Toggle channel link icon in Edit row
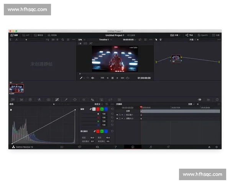230x184 pixels. click(x=90, y=109)
